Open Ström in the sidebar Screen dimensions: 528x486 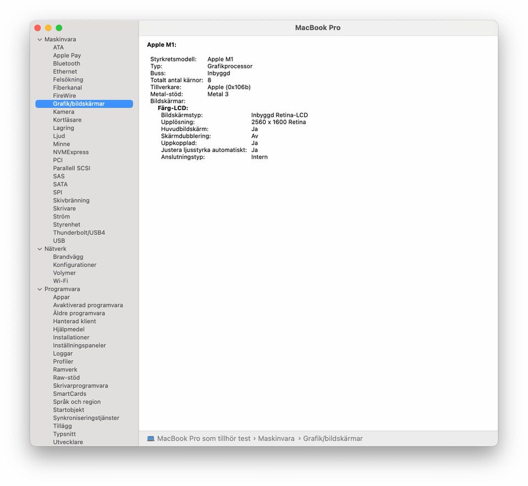click(x=61, y=217)
